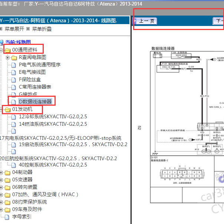Screen dimensions: 224x224
Task: Select D数据线连接器 entry
Action: 35,102
